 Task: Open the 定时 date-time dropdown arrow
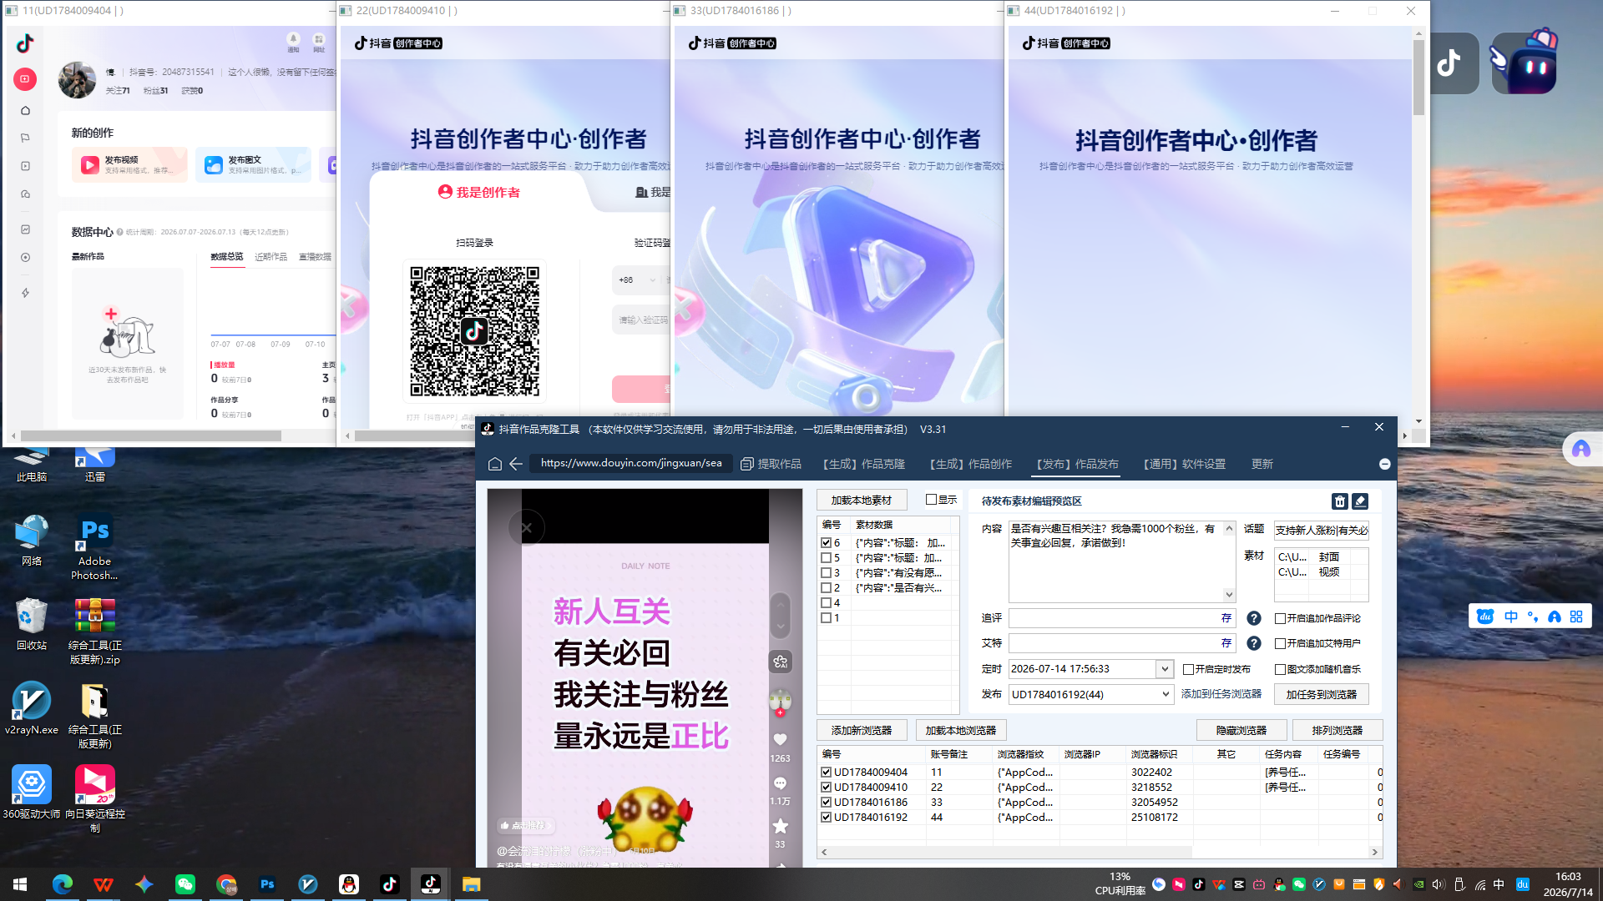(x=1164, y=669)
